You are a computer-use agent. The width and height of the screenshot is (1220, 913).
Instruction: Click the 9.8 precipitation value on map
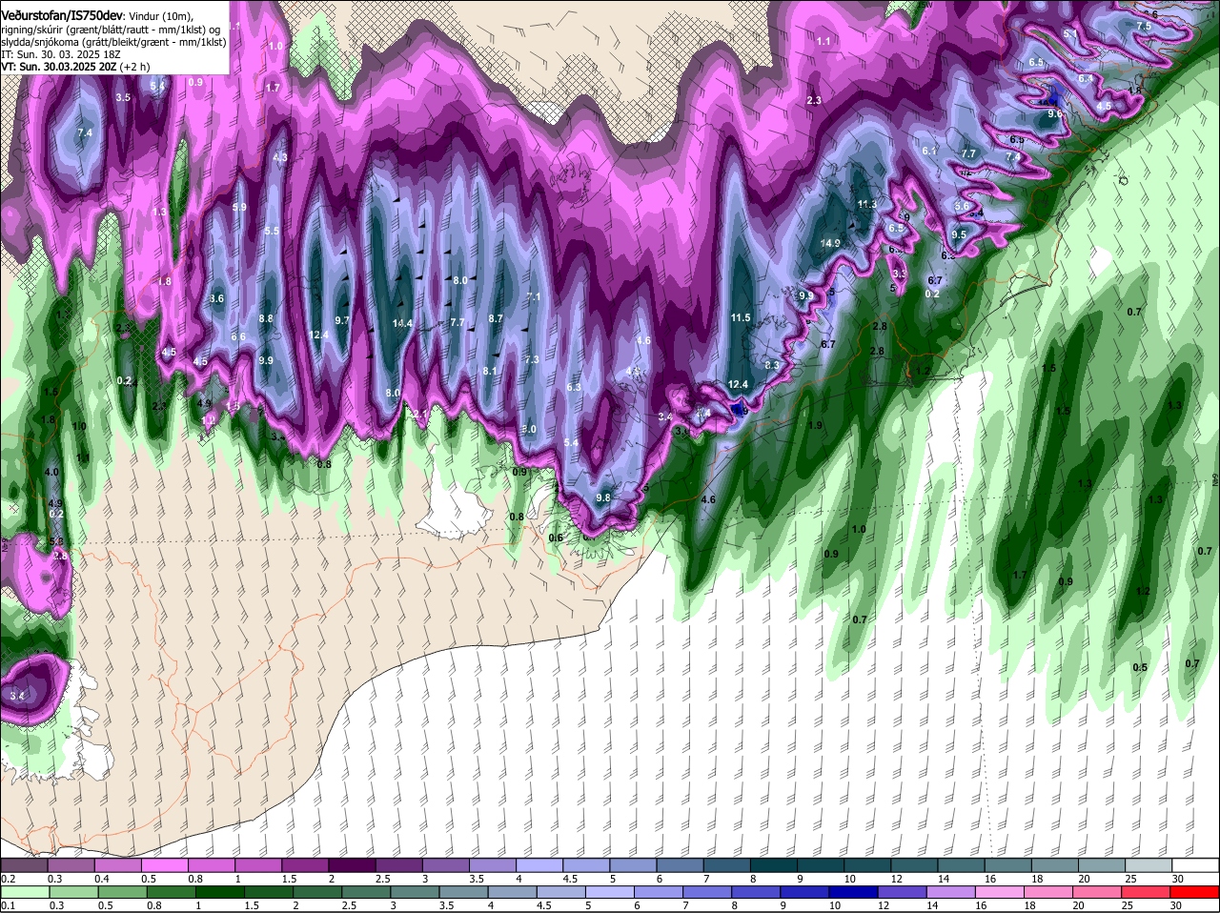coord(602,498)
